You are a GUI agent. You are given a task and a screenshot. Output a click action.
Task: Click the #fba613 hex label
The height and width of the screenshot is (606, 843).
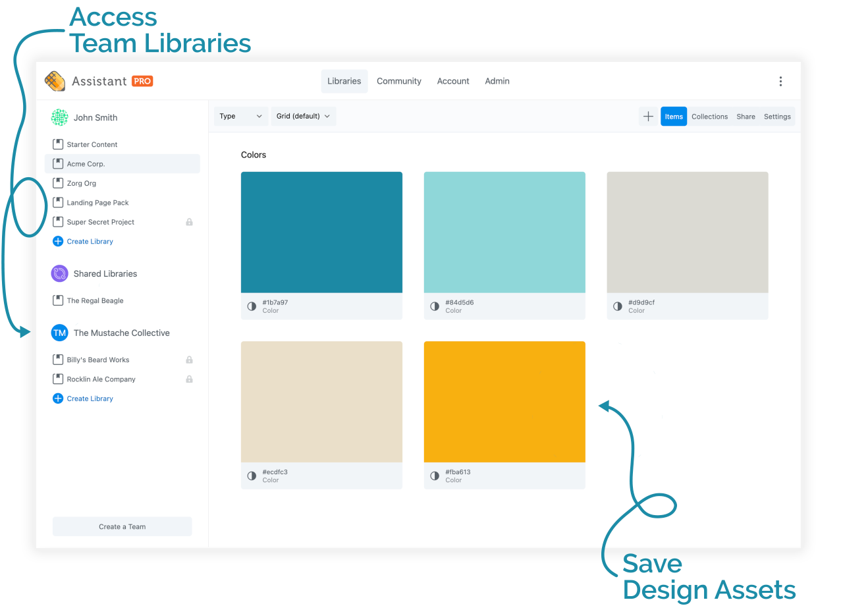click(x=458, y=472)
